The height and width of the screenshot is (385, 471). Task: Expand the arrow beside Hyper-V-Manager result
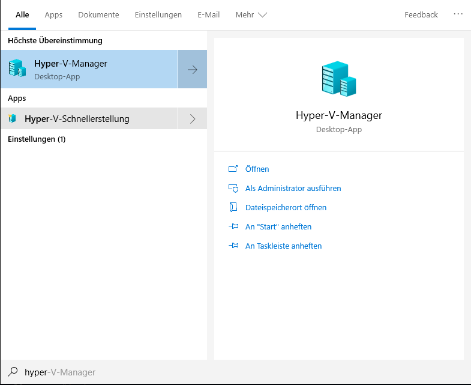pos(193,70)
